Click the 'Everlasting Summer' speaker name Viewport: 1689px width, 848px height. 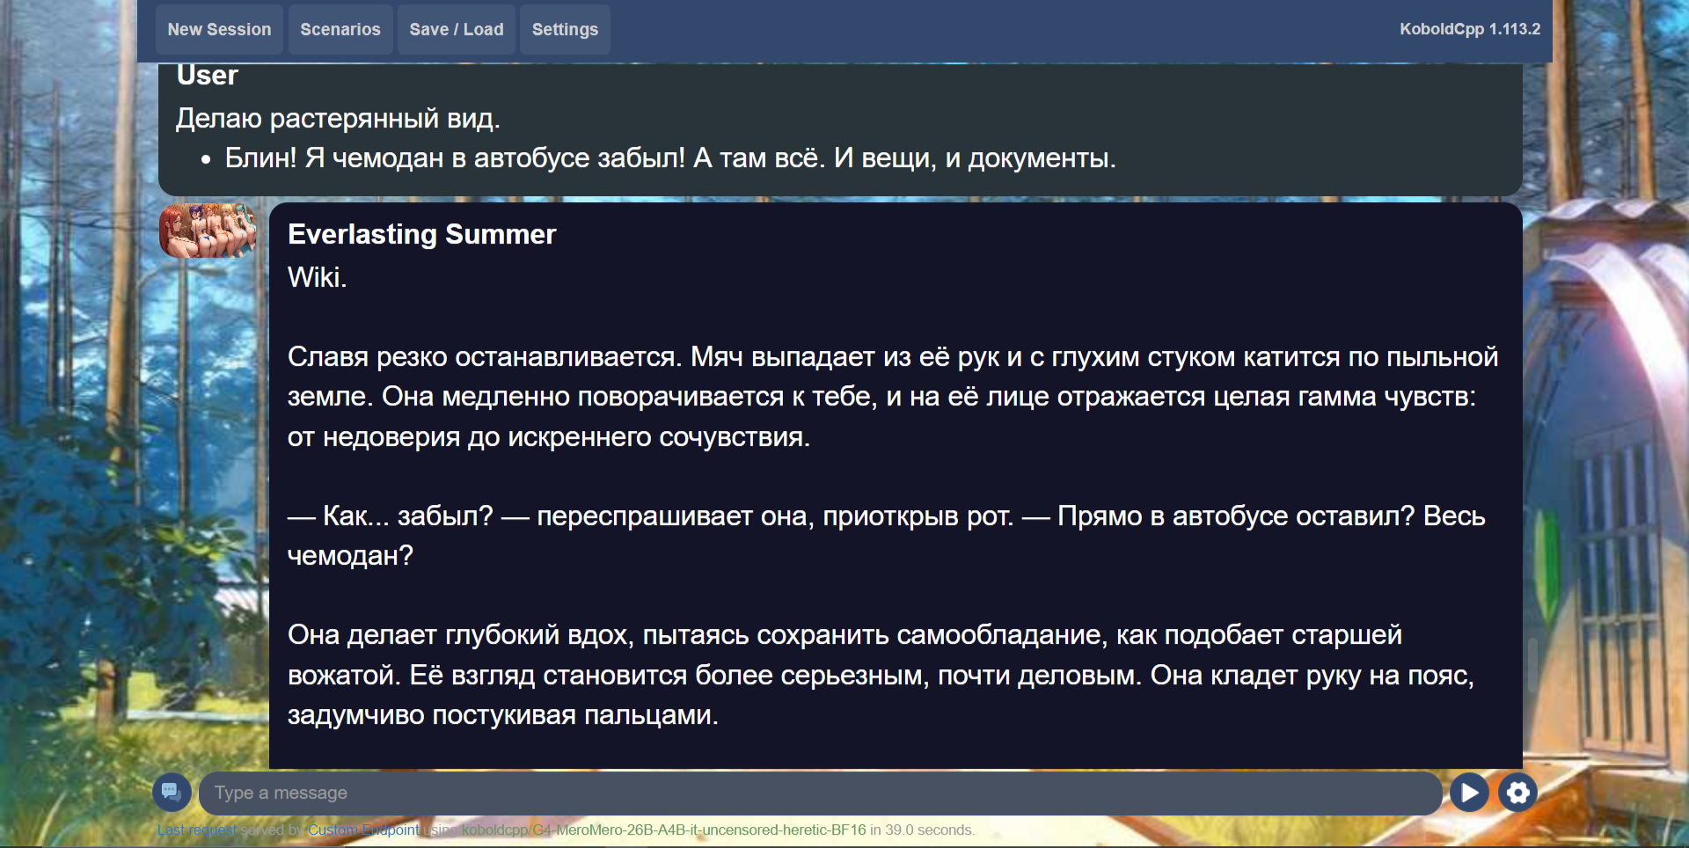click(422, 234)
